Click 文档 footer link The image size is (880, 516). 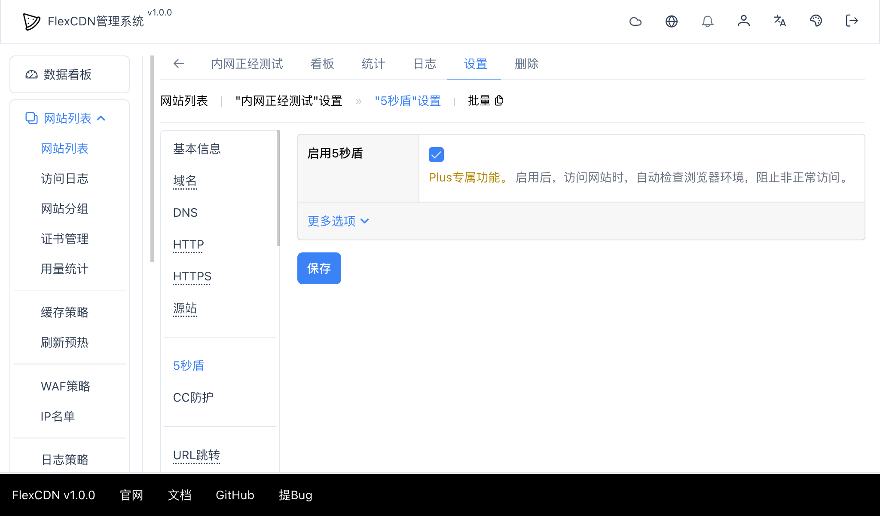click(x=180, y=495)
